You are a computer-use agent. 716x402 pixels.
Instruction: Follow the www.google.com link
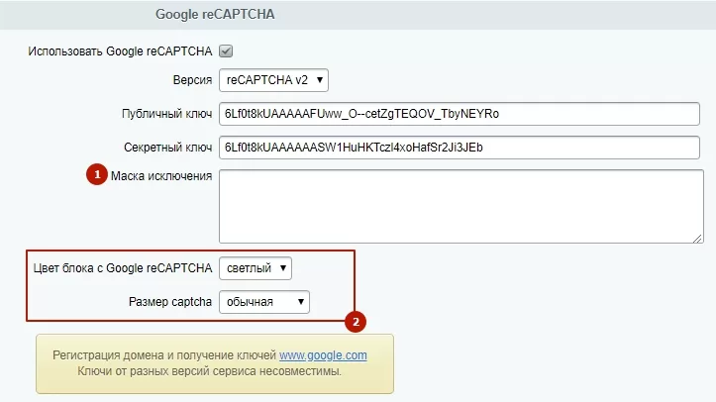323,355
